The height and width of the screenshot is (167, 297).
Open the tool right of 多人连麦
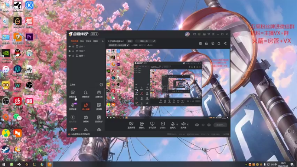[x=99, y=107]
